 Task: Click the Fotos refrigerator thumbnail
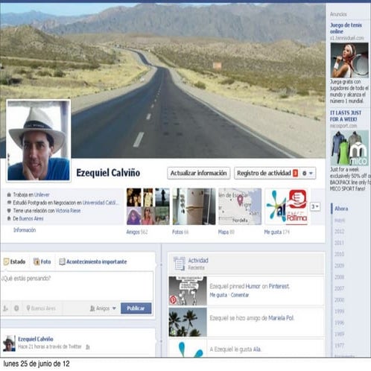coord(194,206)
